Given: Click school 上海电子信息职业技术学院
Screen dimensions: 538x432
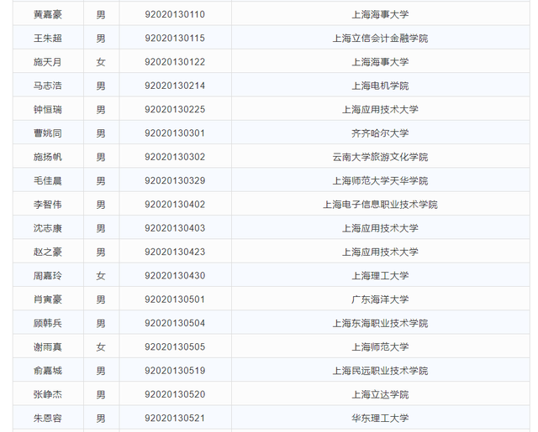Looking at the screenshot, I should tap(380, 205).
